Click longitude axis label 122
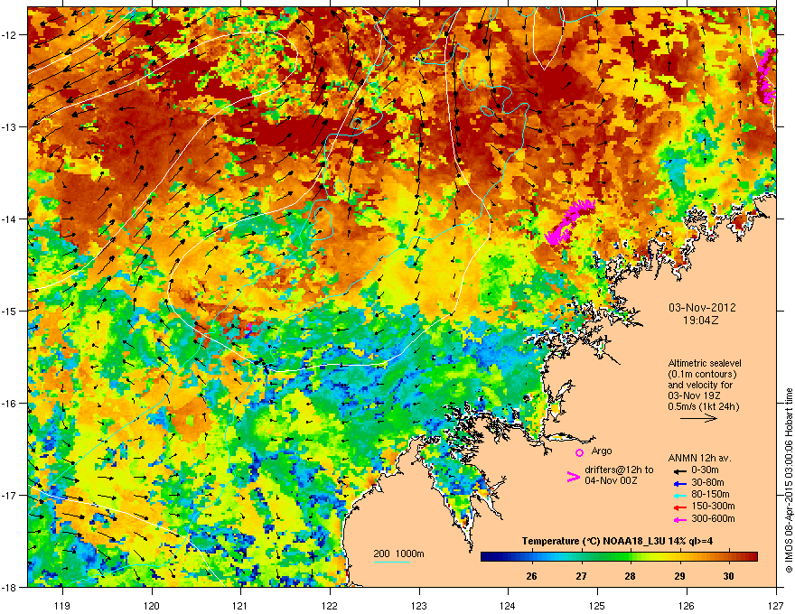Screen dimensions: 795x614 pos(330,605)
